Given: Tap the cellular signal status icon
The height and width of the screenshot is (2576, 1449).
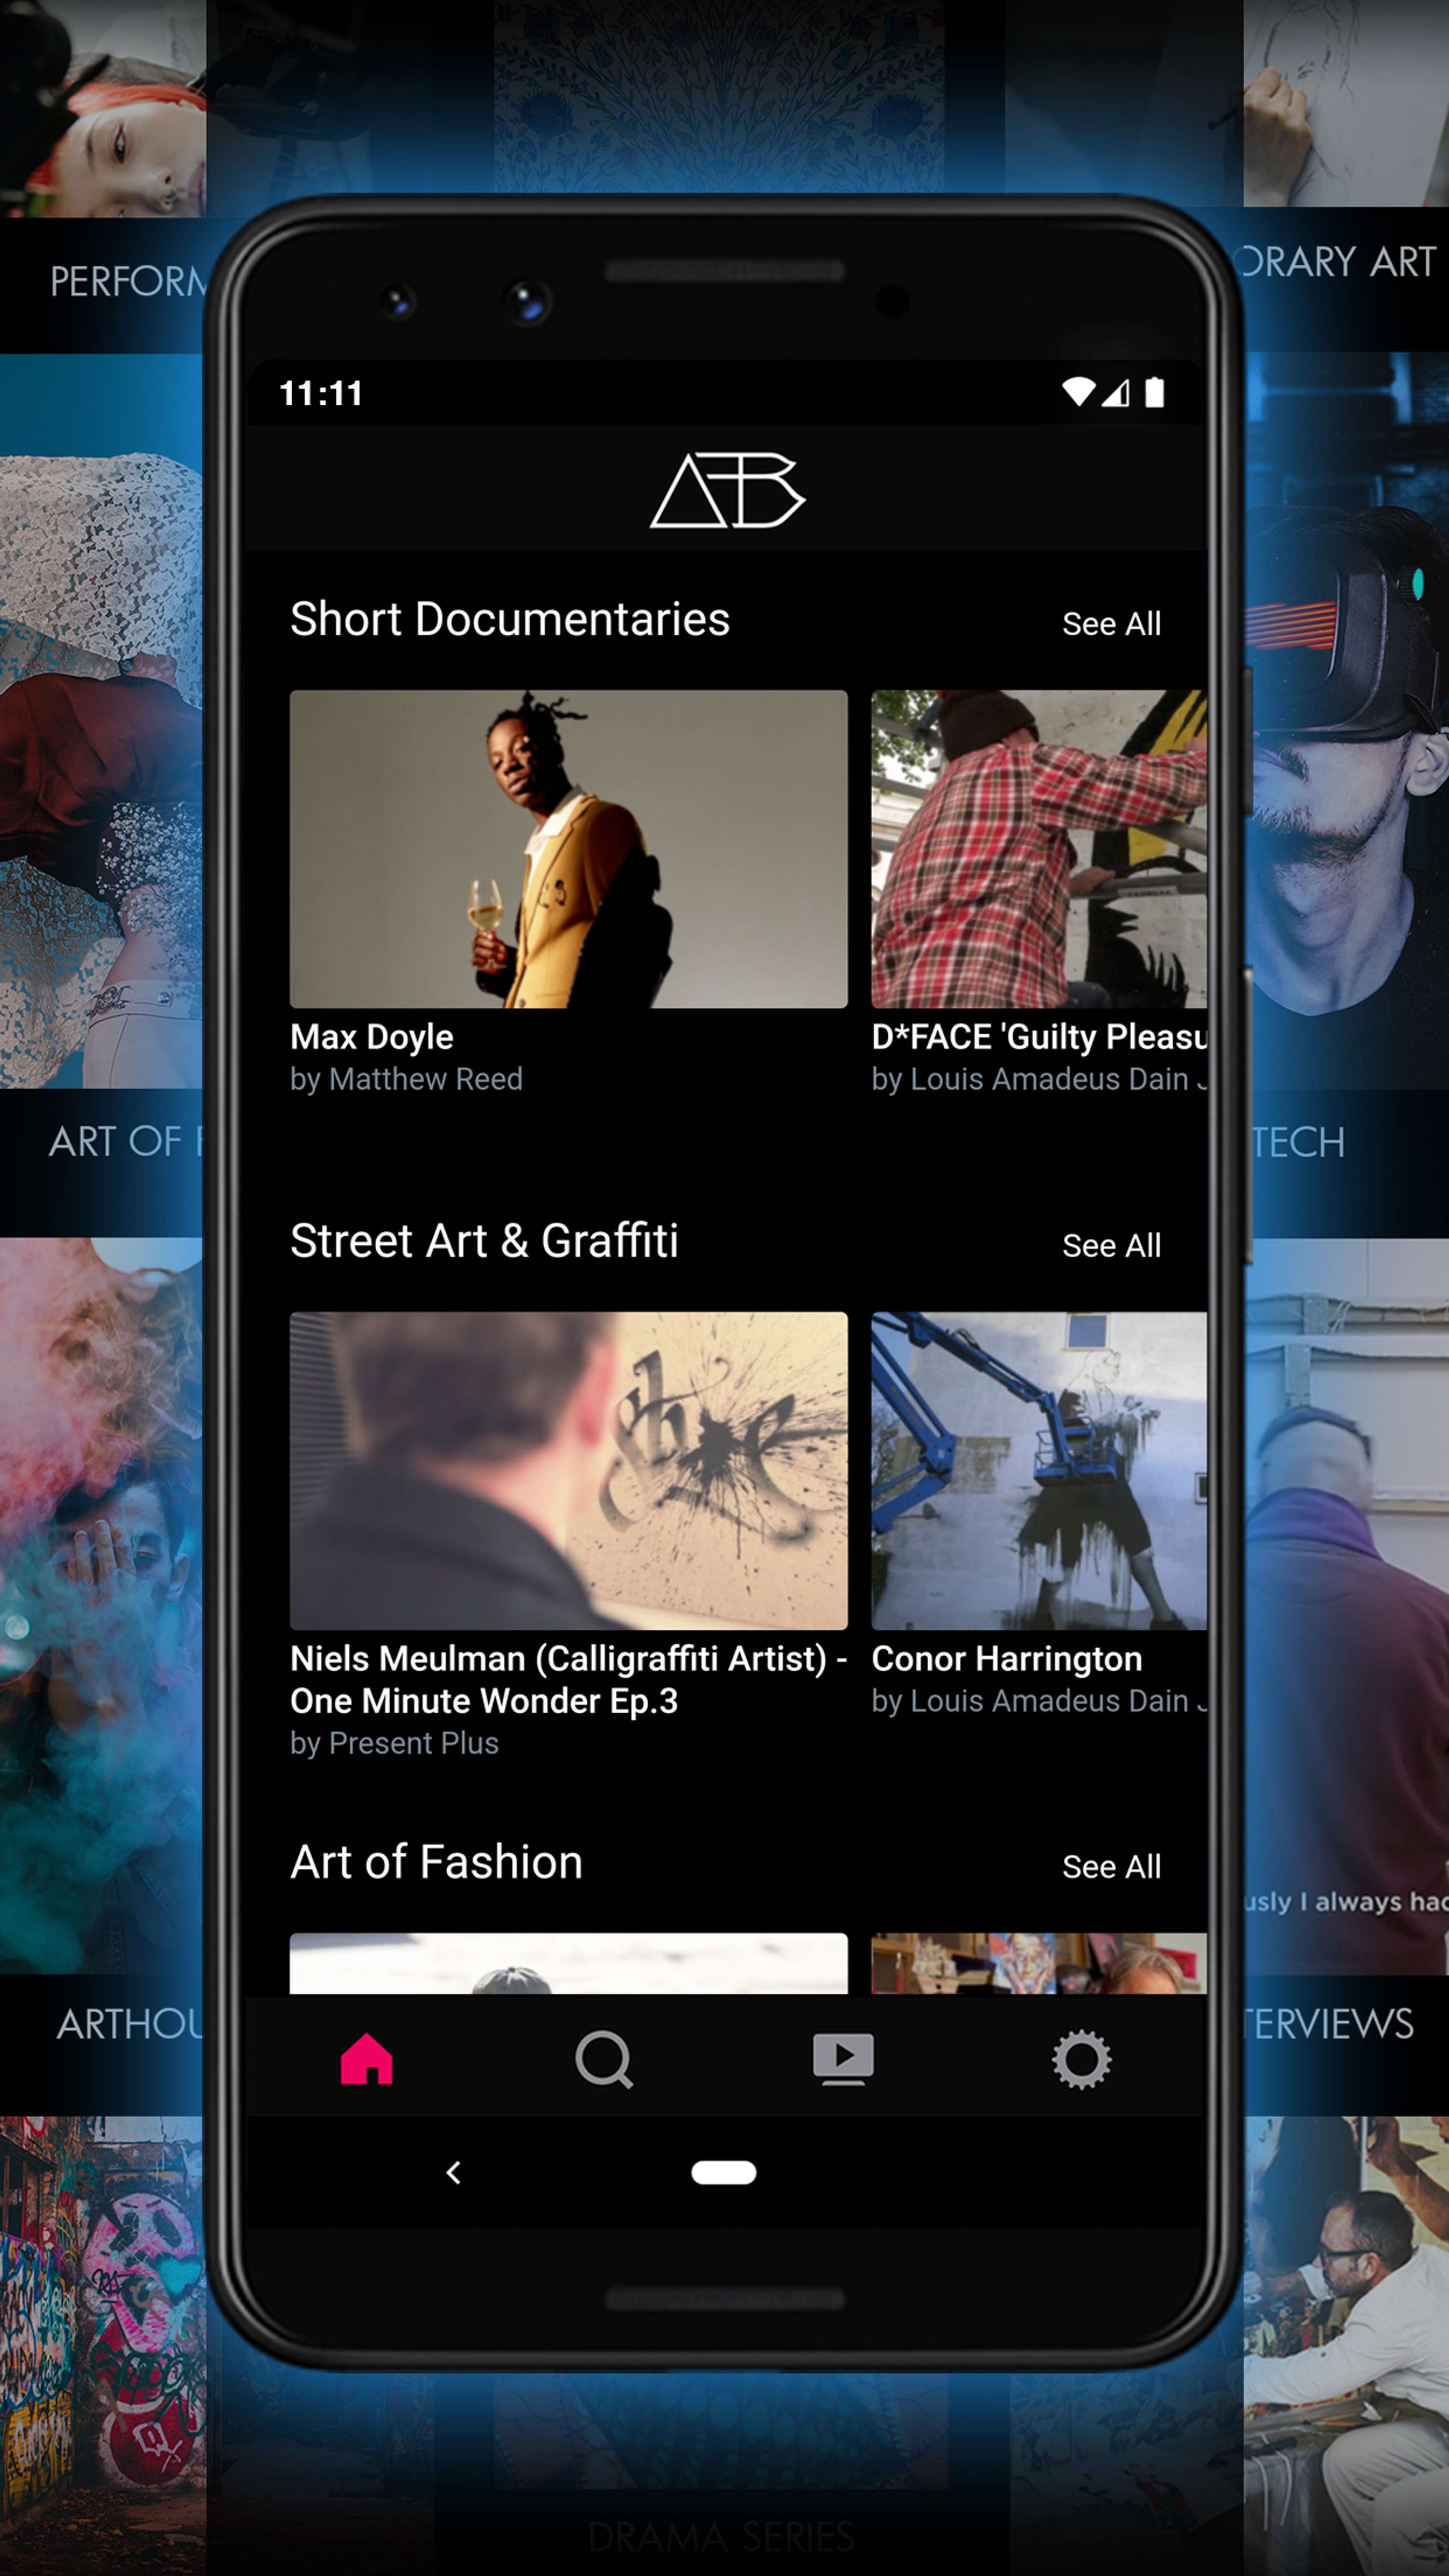Looking at the screenshot, I should coord(1116,392).
